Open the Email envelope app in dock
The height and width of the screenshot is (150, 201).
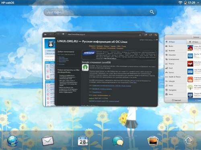[47, 141]
